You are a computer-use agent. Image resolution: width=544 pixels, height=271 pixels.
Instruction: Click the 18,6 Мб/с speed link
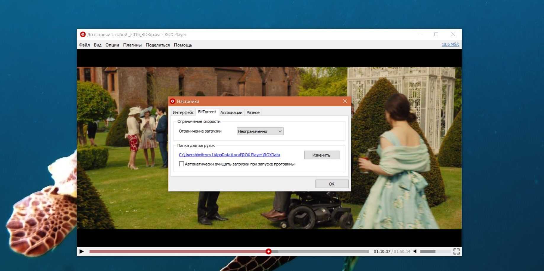(x=450, y=44)
